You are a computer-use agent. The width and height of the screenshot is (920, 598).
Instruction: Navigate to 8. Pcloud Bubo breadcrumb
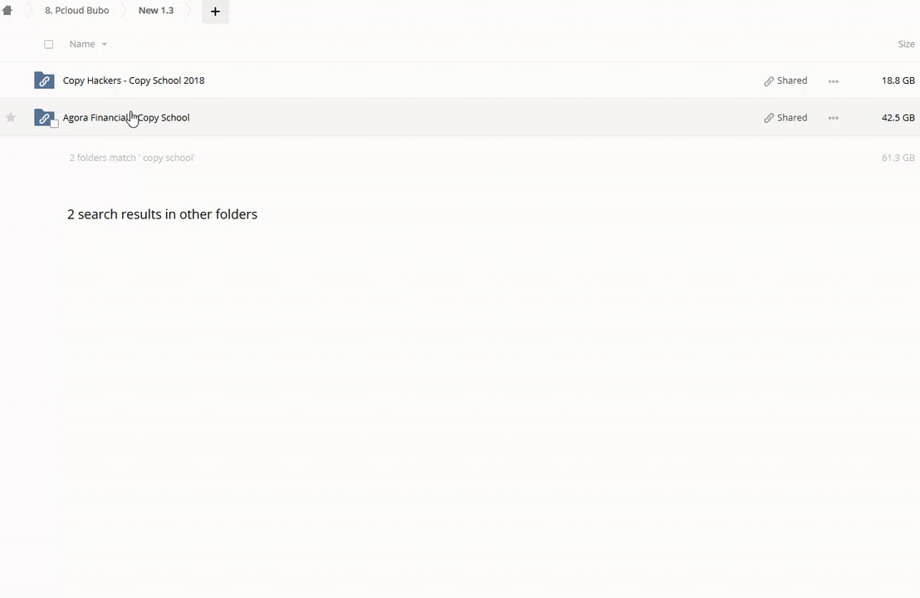[76, 11]
